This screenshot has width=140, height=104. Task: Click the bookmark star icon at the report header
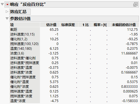click(x=136, y=4)
